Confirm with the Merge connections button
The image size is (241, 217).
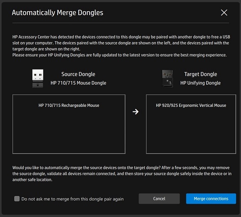[211, 199]
